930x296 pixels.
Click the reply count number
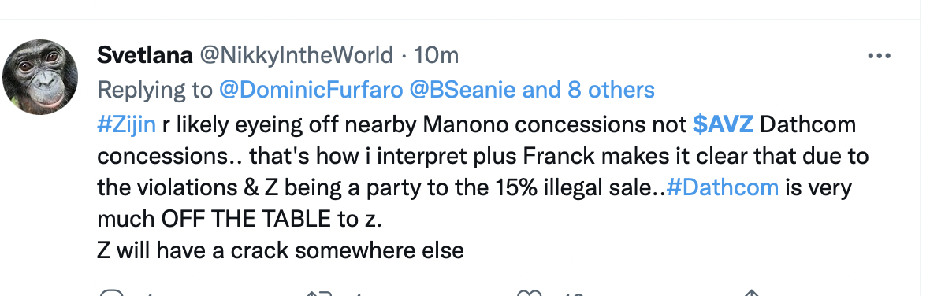[x=150, y=294]
